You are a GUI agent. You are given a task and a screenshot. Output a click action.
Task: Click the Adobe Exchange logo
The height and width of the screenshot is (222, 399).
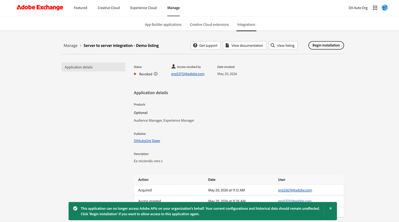[40, 7]
